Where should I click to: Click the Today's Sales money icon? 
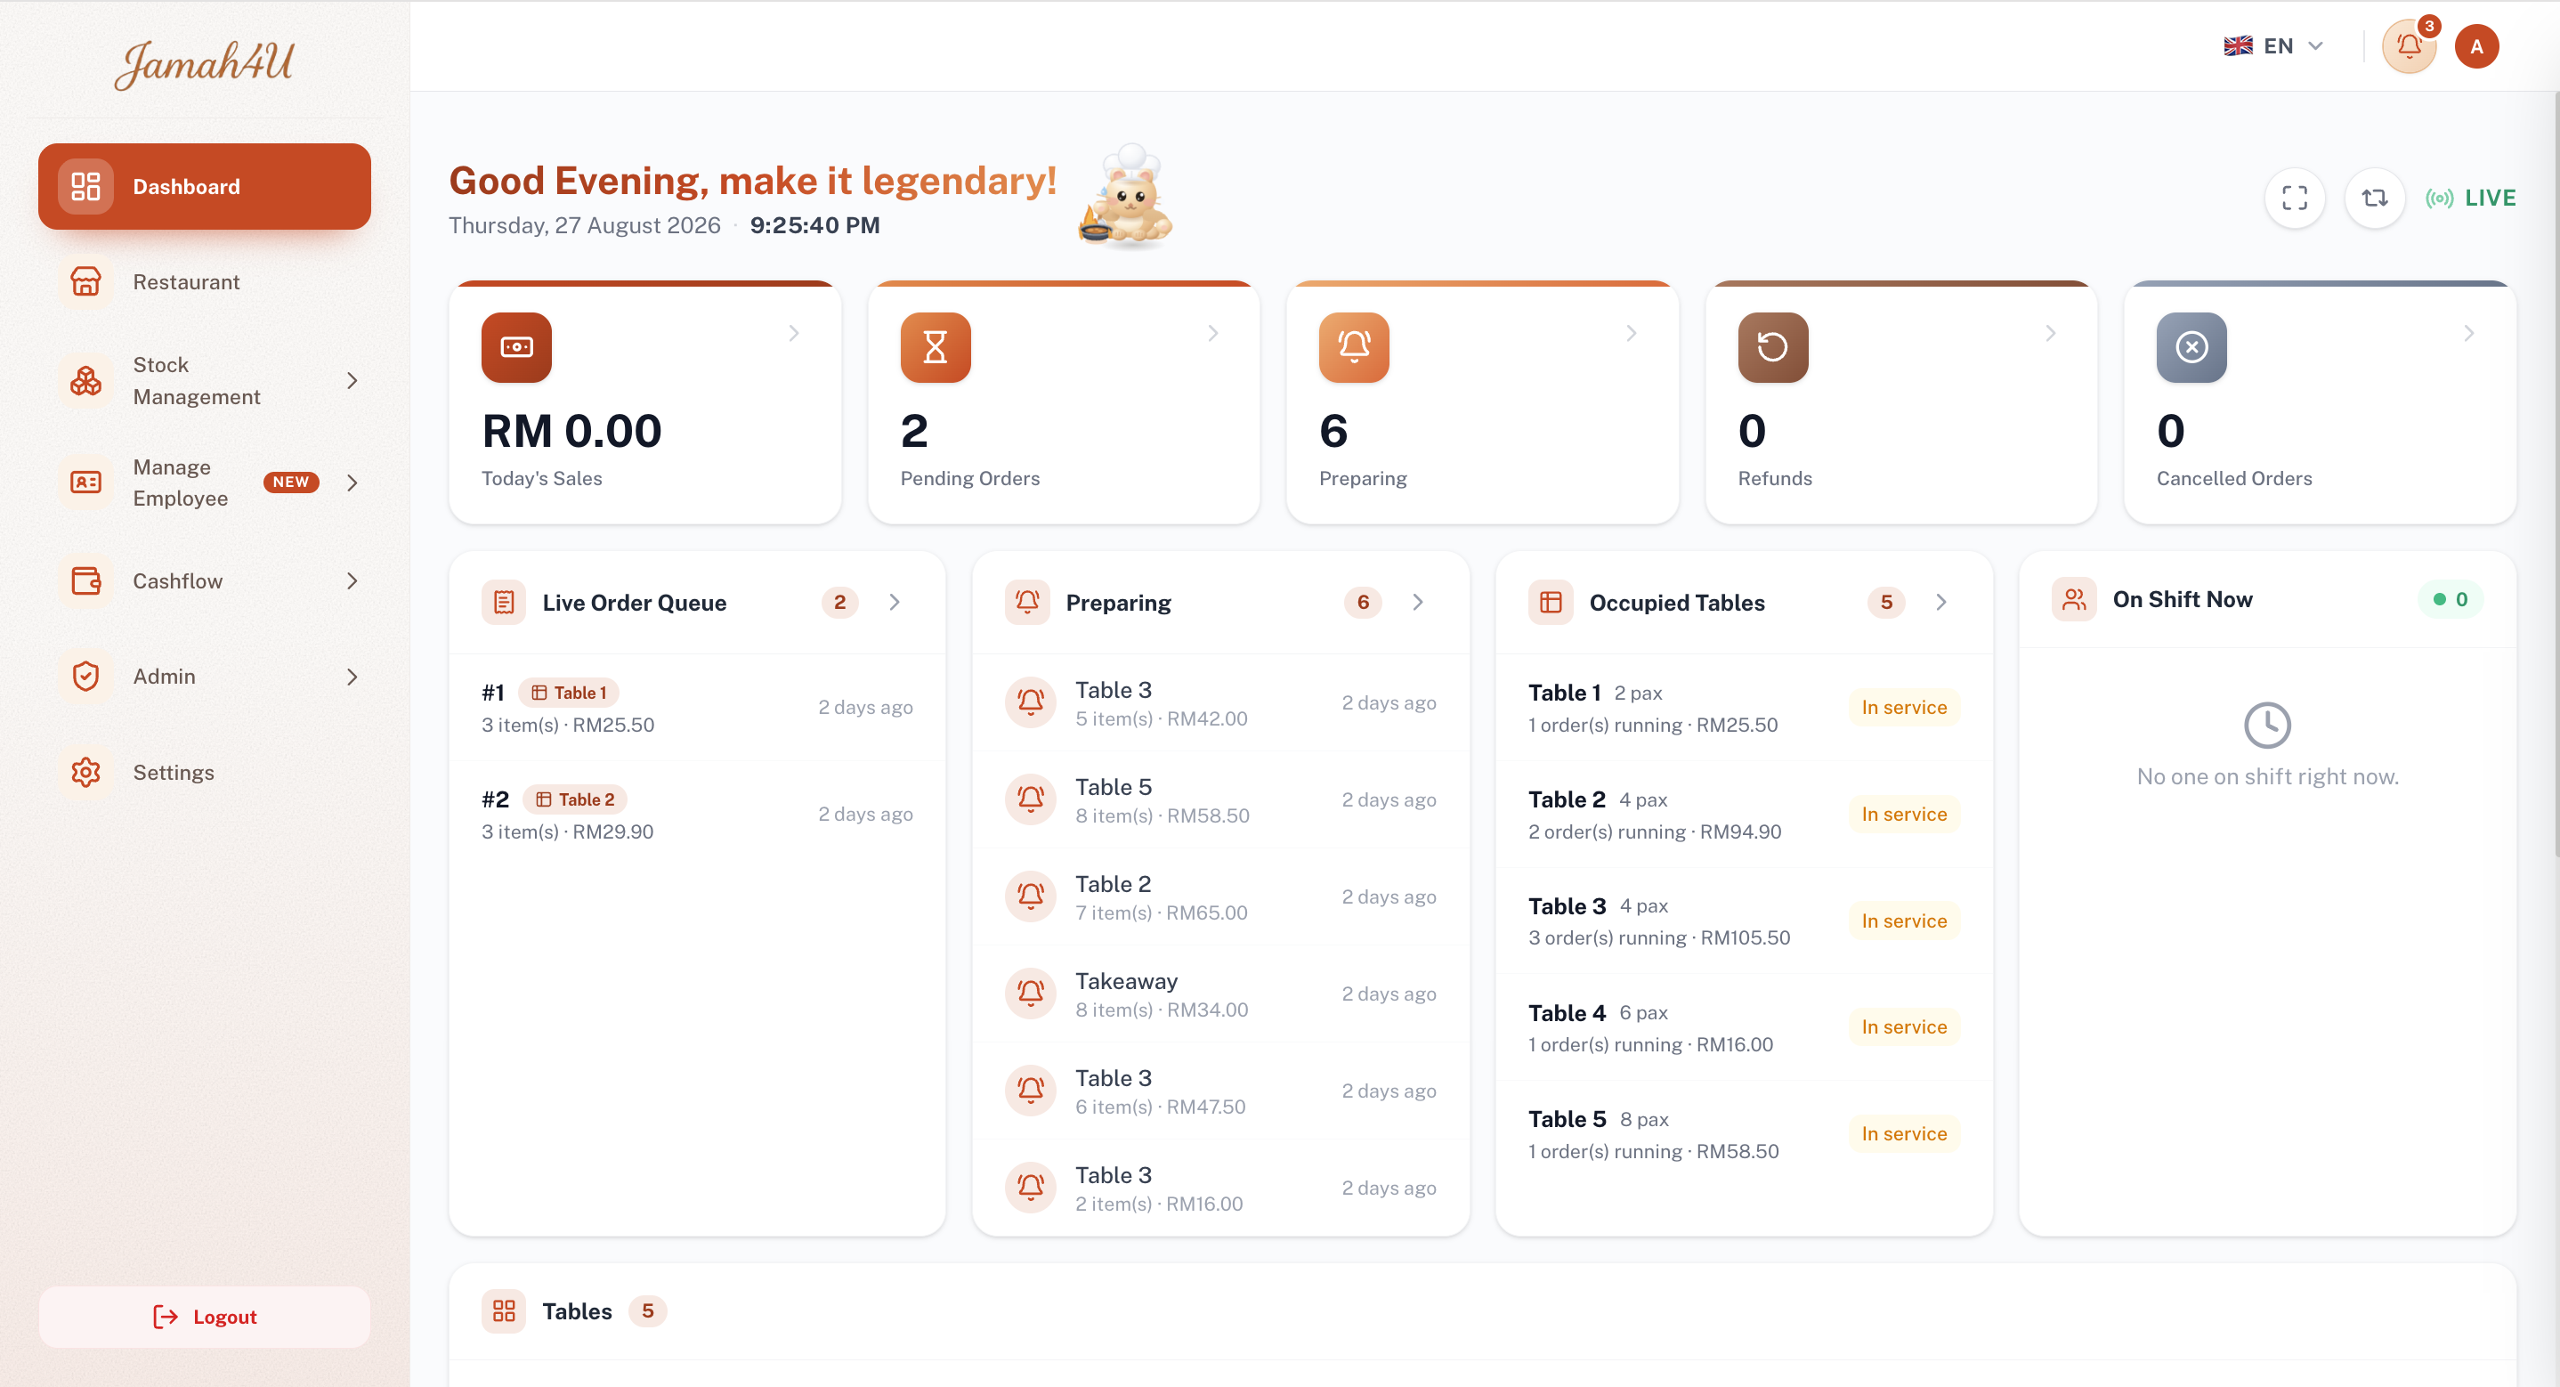point(517,347)
